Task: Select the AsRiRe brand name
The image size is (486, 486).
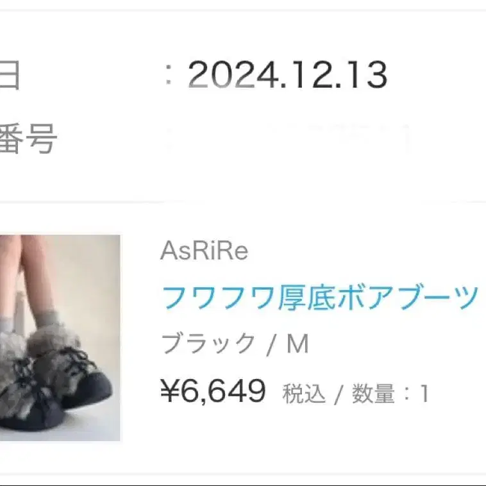Action: pos(205,251)
